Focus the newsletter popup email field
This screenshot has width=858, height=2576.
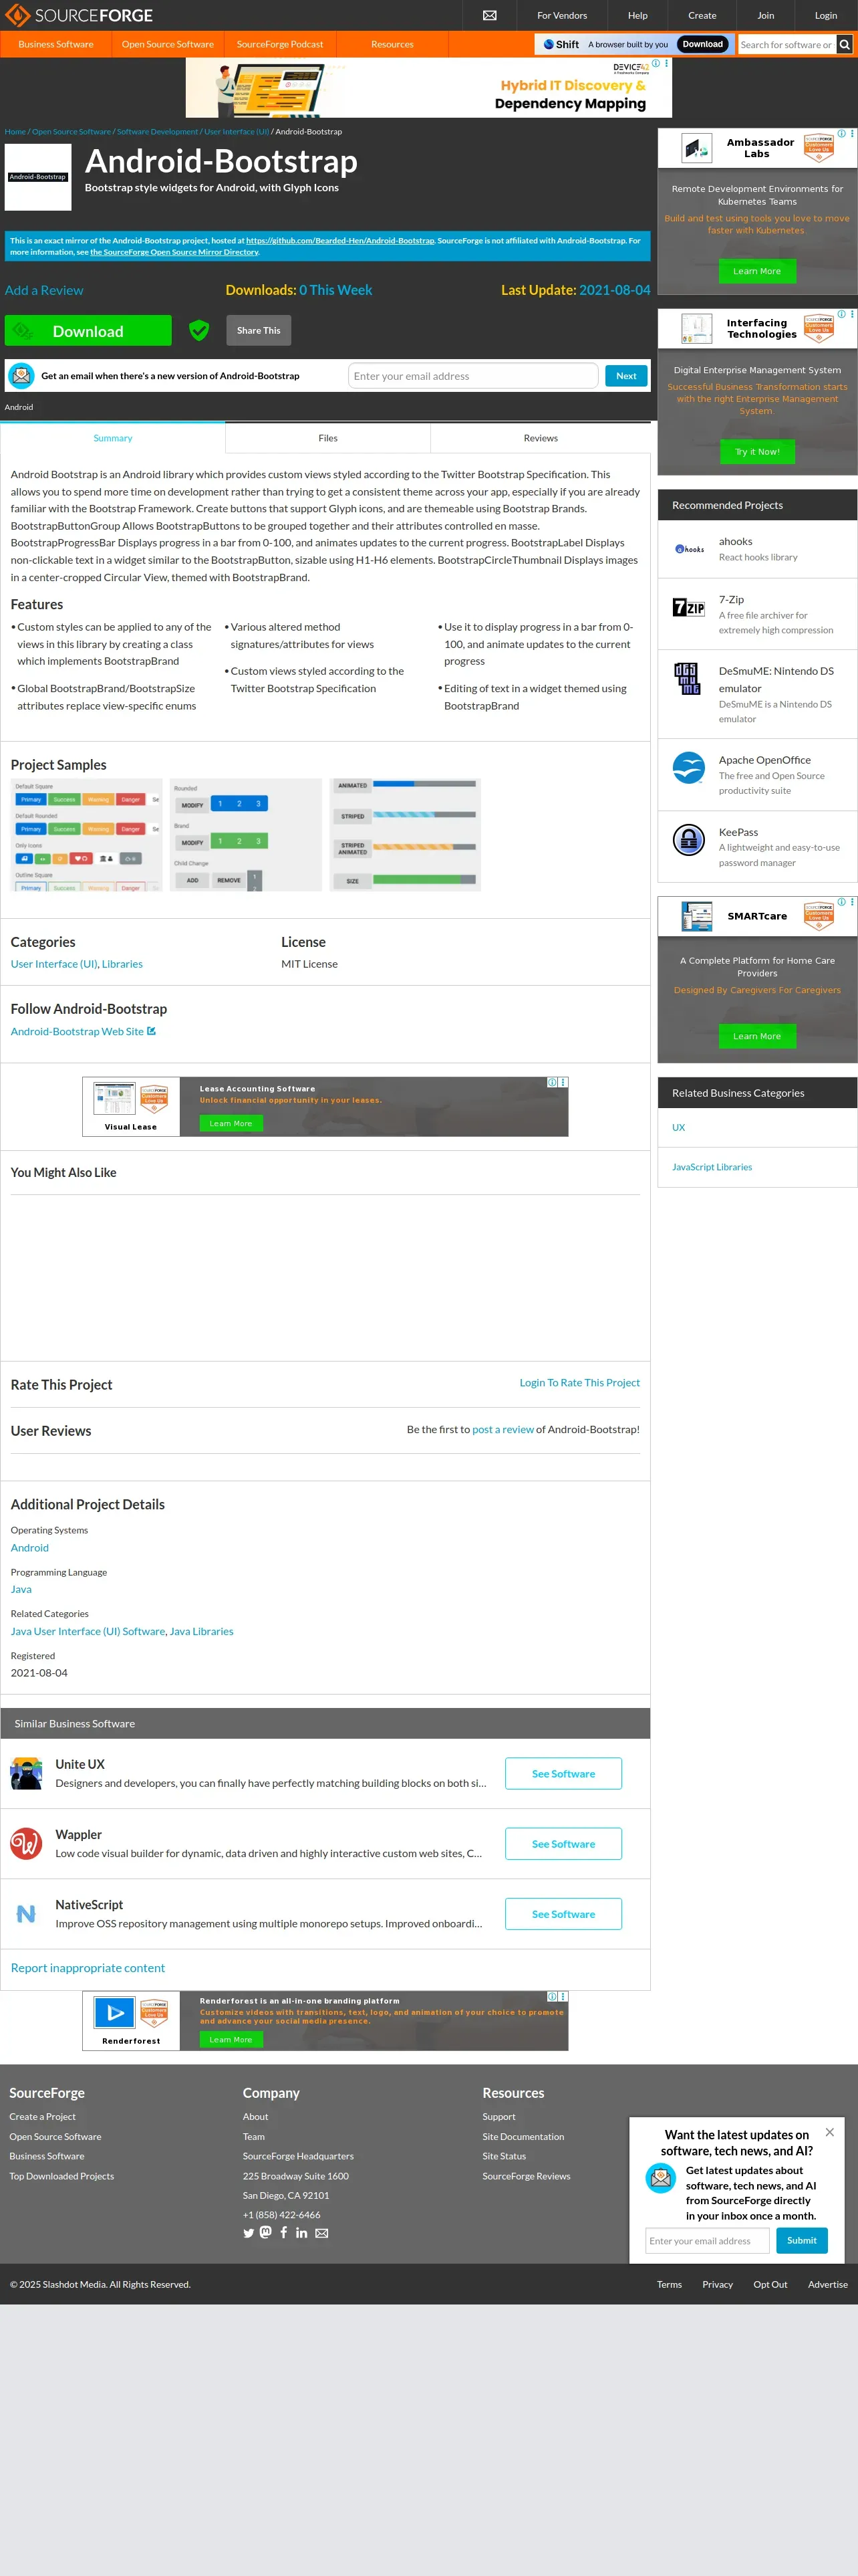(707, 2240)
